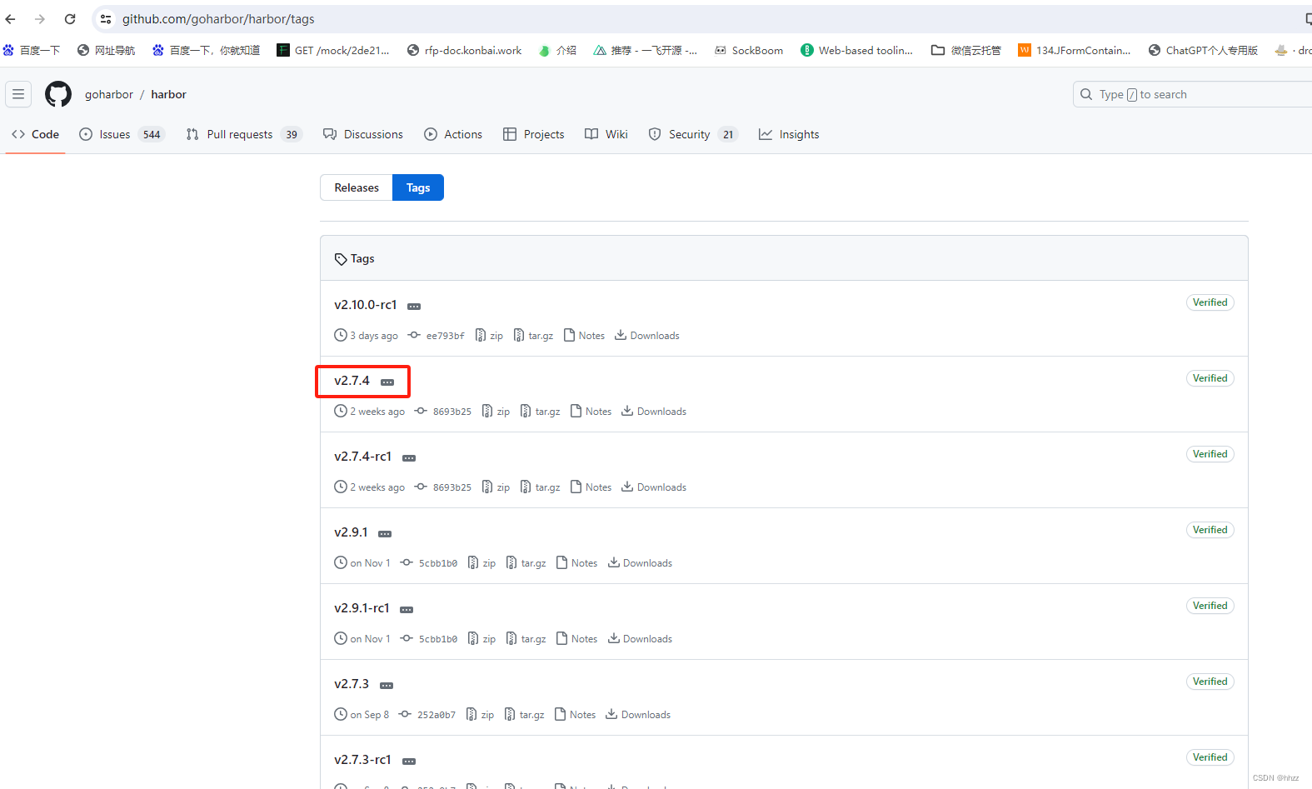
Task: Open the v2.7.4 tag
Action: point(352,381)
